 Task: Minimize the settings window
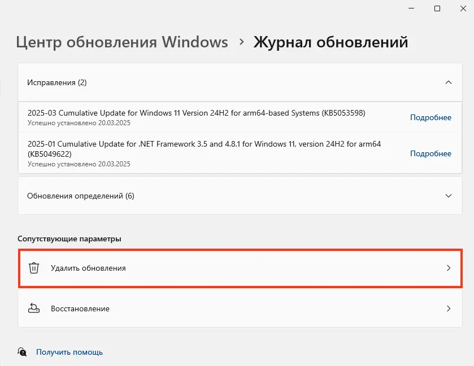tap(411, 8)
